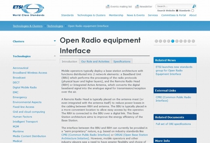Click the search magnifier icon
This screenshot has width=210, height=143.
click(x=194, y=6)
